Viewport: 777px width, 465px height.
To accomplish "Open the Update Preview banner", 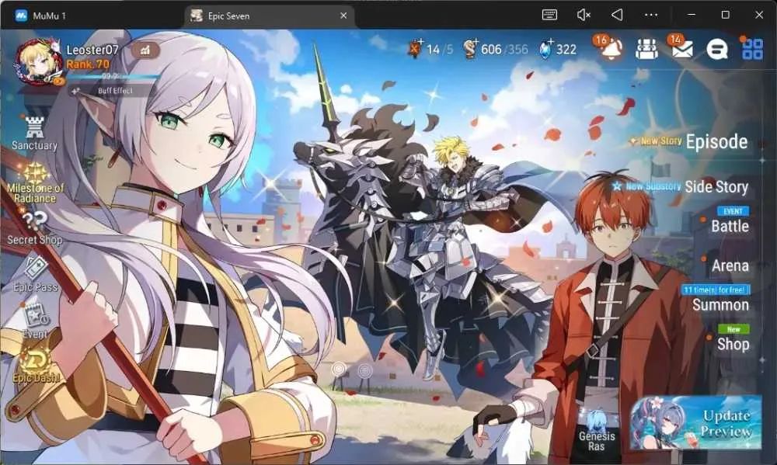I will [695, 422].
